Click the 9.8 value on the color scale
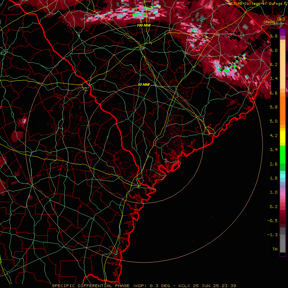Viewport: 288px width, 288px height. (274, 36)
